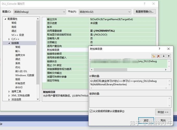Viewport: 177px width, 130px height.
Task: Select 链接器 tree item
Action: (x=15, y=43)
